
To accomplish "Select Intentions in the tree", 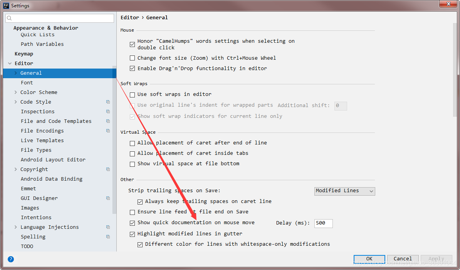I will click(x=36, y=218).
